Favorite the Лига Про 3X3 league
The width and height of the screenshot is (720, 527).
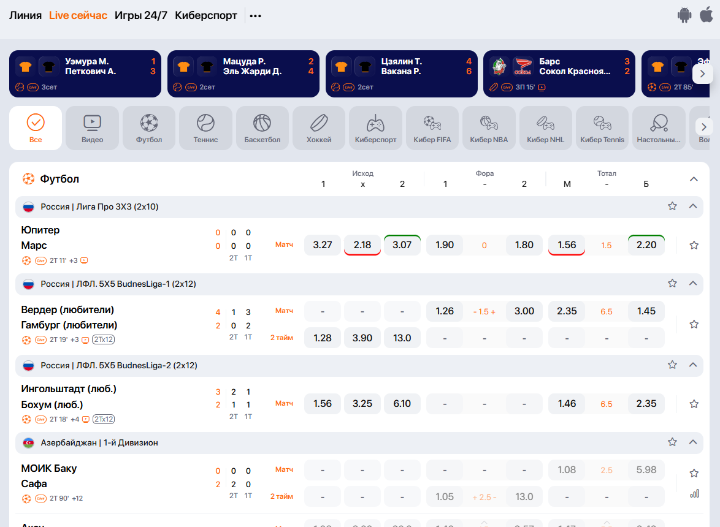coord(672,207)
